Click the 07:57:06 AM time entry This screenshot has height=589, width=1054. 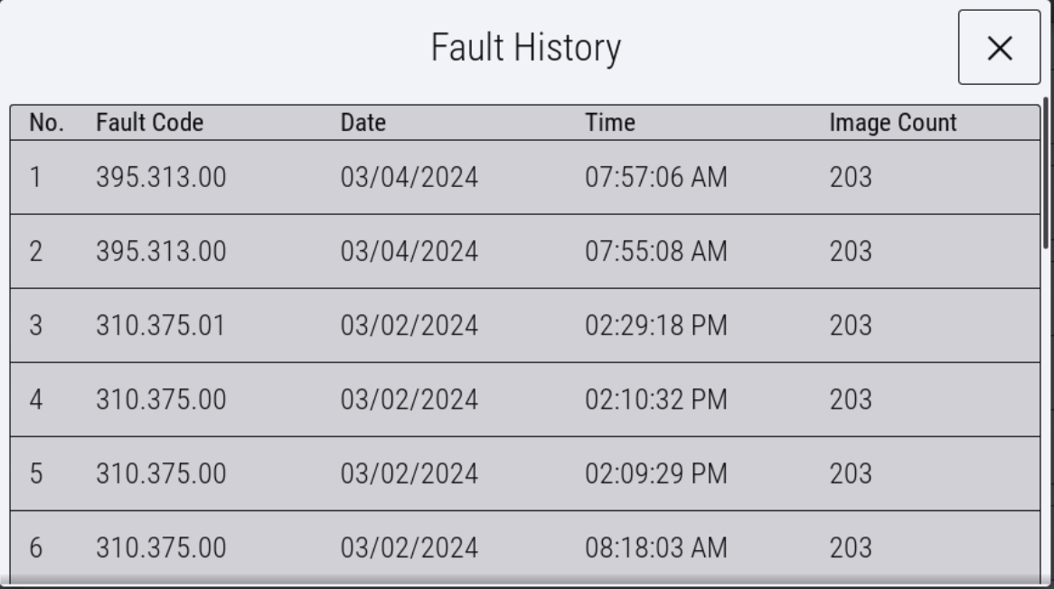(x=656, y=178)
